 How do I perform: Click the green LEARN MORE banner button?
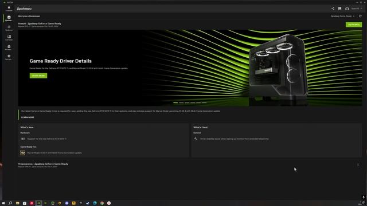[x=38, y=76]
